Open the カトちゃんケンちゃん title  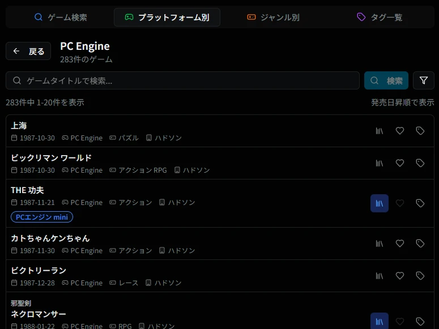[50, 238]
